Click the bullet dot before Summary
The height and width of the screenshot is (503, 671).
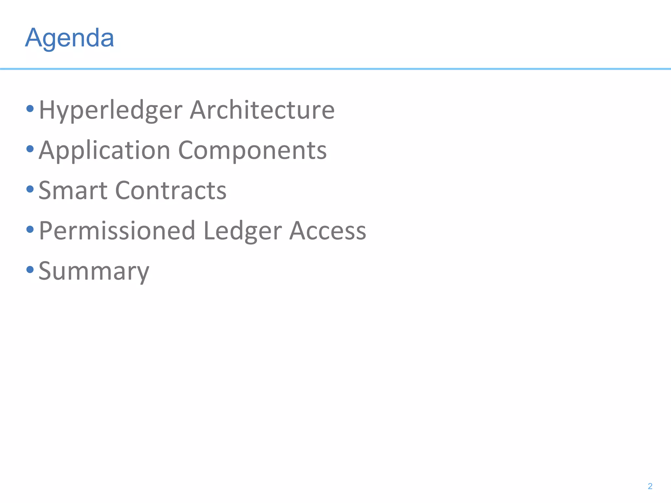[30, 270]
